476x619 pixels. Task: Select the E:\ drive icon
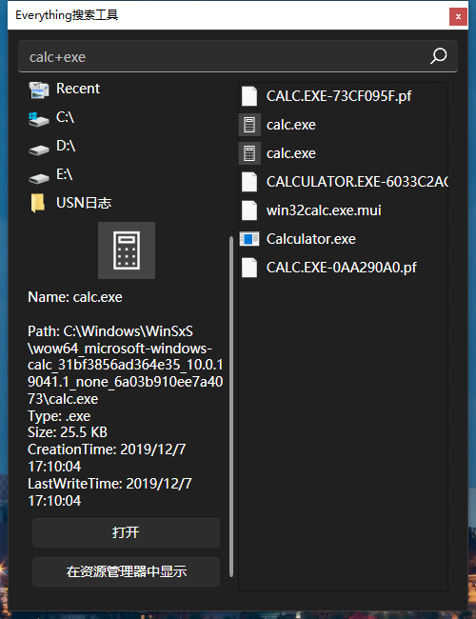(x=39, y=178)
